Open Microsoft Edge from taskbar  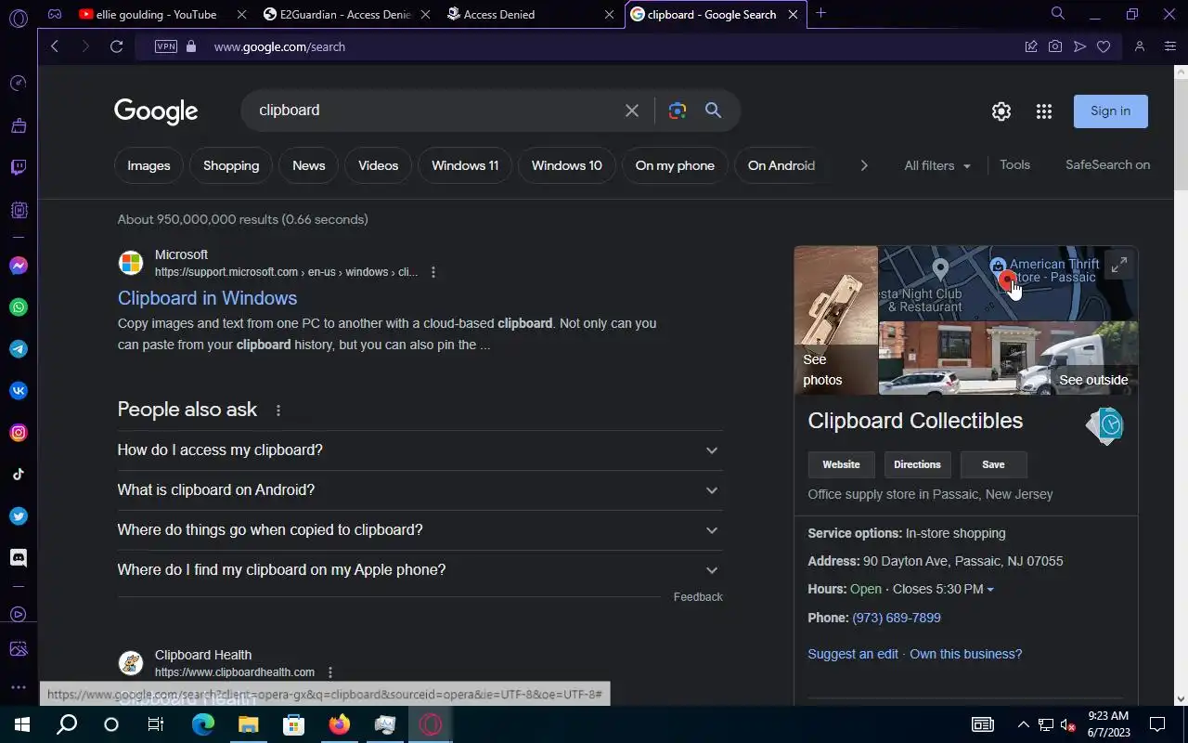202,724
